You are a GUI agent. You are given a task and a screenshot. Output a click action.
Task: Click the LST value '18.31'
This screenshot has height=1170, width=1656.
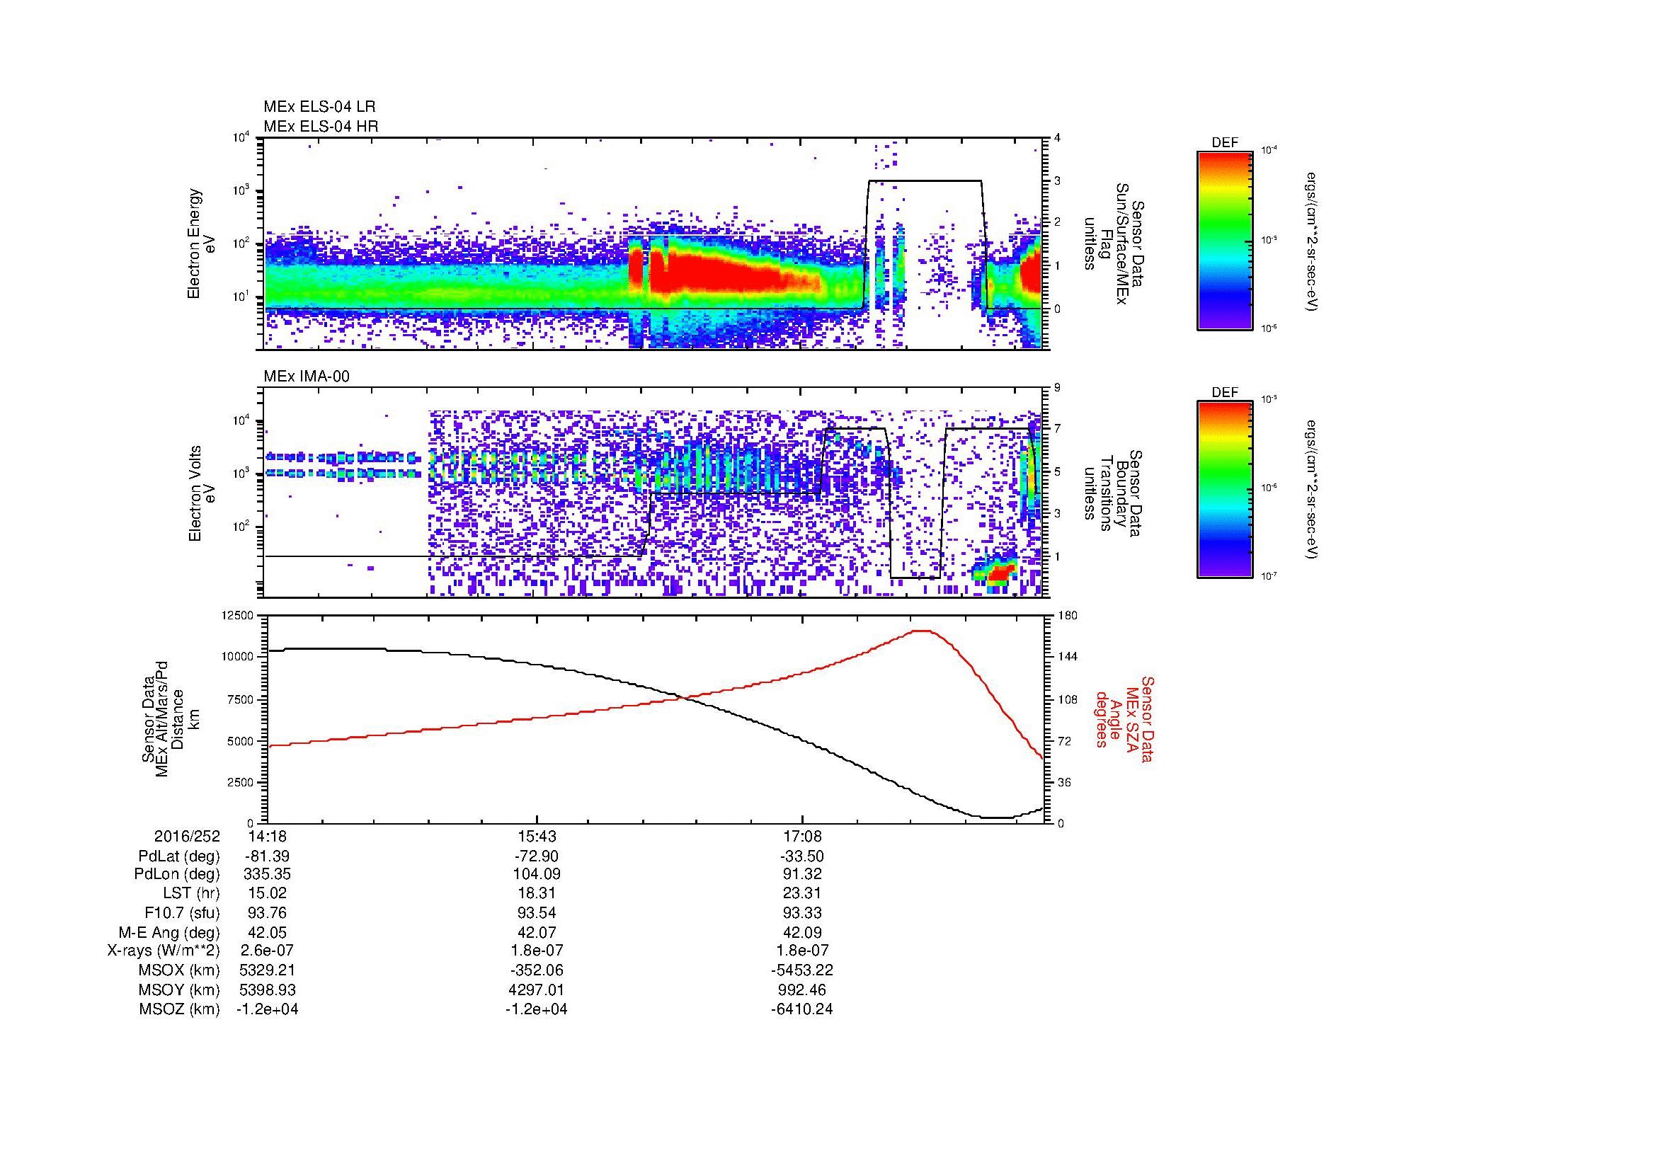coord(537,894)
